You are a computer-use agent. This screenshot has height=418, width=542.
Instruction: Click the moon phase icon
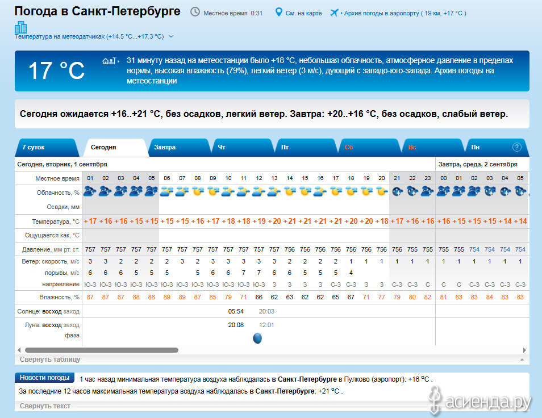[x=257, y=338]
